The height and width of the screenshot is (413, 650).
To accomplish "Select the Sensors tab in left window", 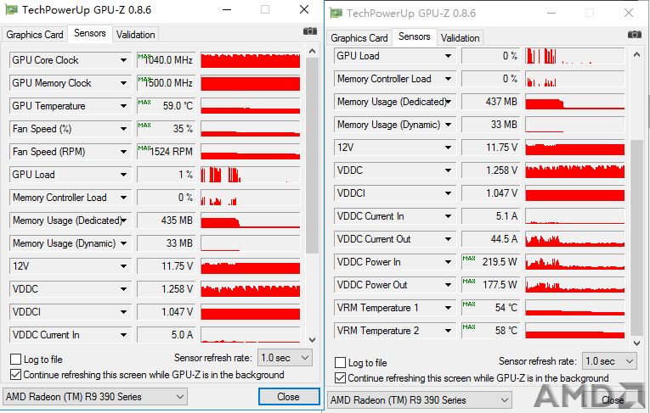I will coord(89,33).
